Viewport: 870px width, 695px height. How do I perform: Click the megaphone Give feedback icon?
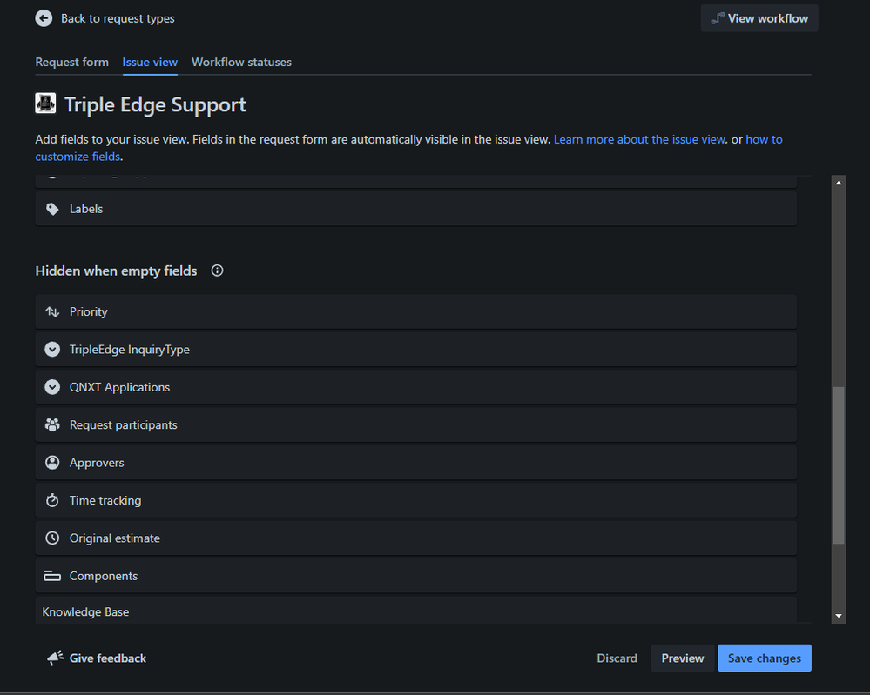56,658
